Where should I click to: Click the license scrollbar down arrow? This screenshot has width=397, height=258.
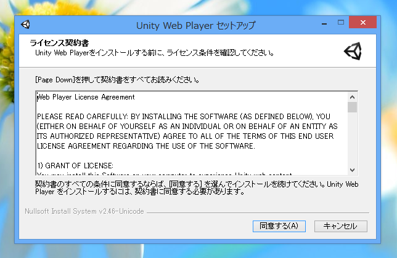coord(352,170)
